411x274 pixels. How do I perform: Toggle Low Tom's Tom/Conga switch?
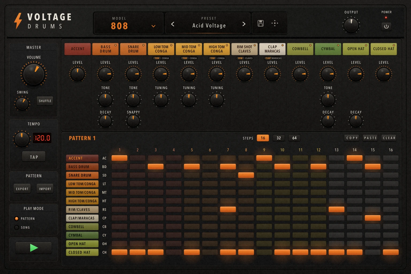click(161, 58)
